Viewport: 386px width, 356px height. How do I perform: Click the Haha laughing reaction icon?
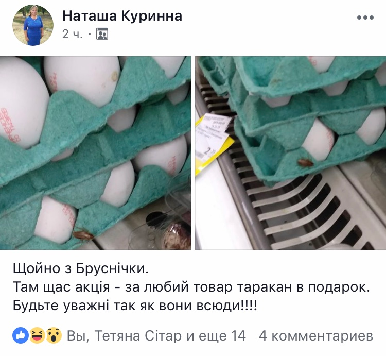[x=37, y=335]
